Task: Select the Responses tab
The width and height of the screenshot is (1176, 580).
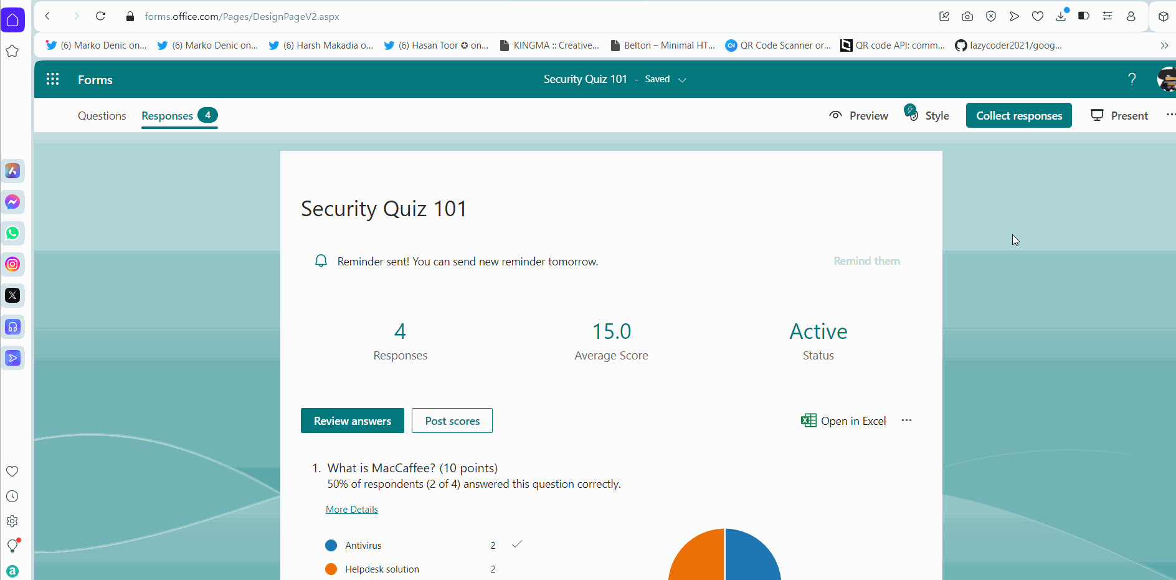Action: pos(179,116)
